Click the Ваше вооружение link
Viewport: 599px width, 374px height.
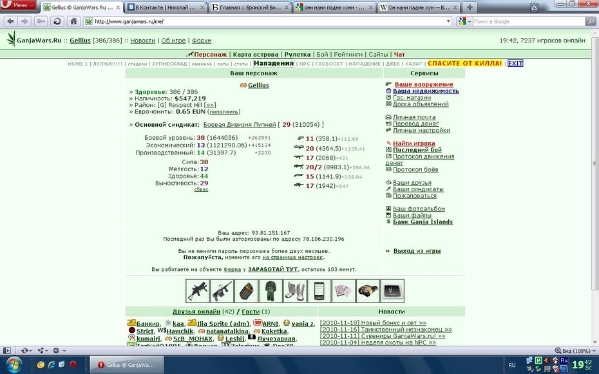[x=424, y=84]
